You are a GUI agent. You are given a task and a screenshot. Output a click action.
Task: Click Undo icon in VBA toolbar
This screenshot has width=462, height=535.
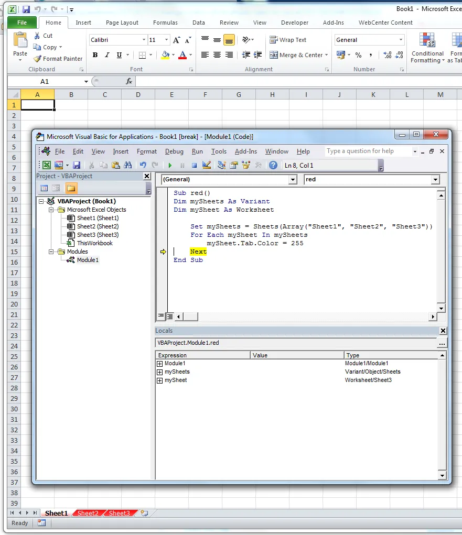[143, 166]
